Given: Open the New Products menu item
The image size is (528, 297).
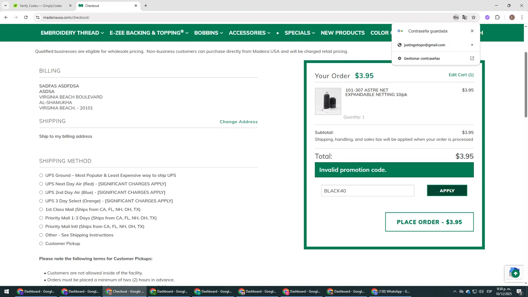Looking at the screenshot, I should point(342,33).
